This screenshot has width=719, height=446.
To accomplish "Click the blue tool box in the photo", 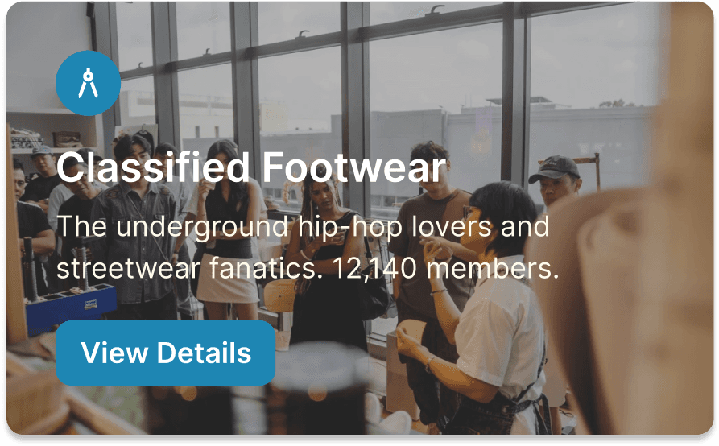I will pos(70,306).
